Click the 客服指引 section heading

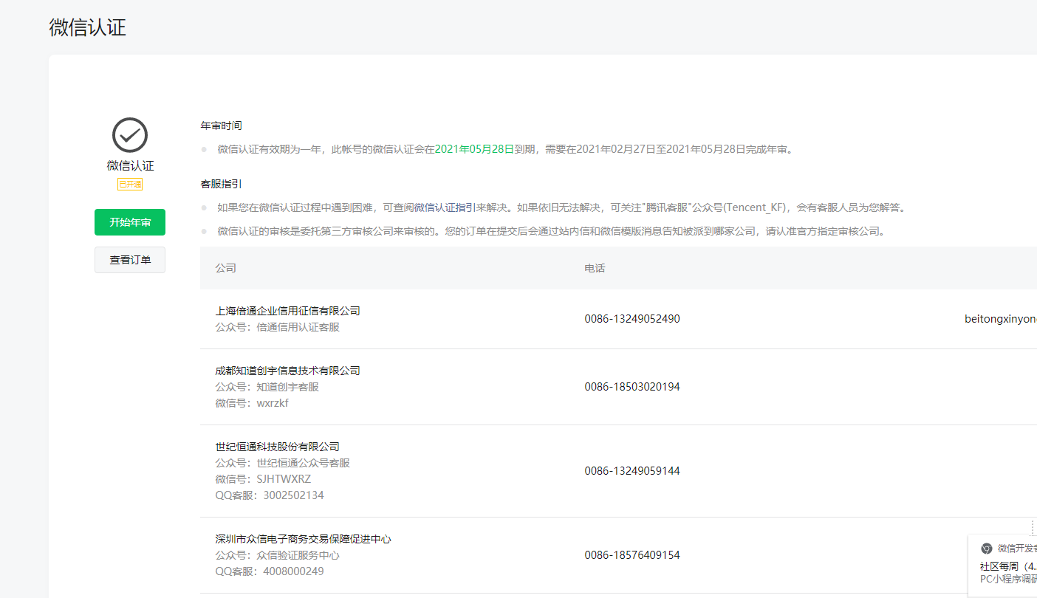tap(222, 184)
